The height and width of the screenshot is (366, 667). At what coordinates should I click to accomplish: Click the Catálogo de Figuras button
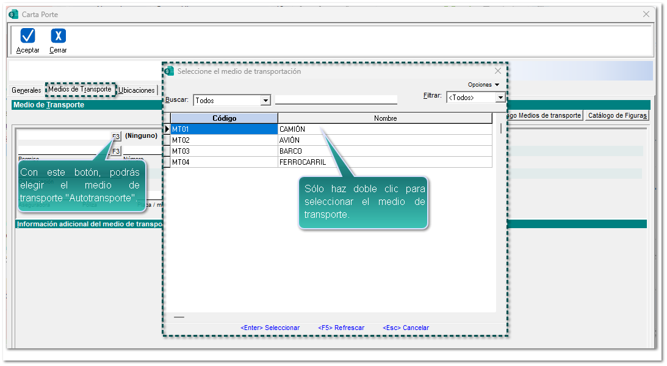coord(617,115)
